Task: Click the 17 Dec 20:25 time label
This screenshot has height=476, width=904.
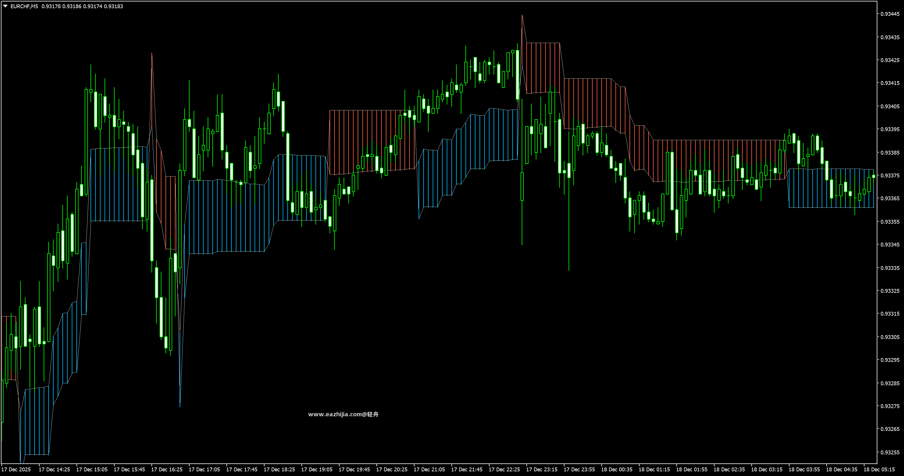Action: point(392,469)
